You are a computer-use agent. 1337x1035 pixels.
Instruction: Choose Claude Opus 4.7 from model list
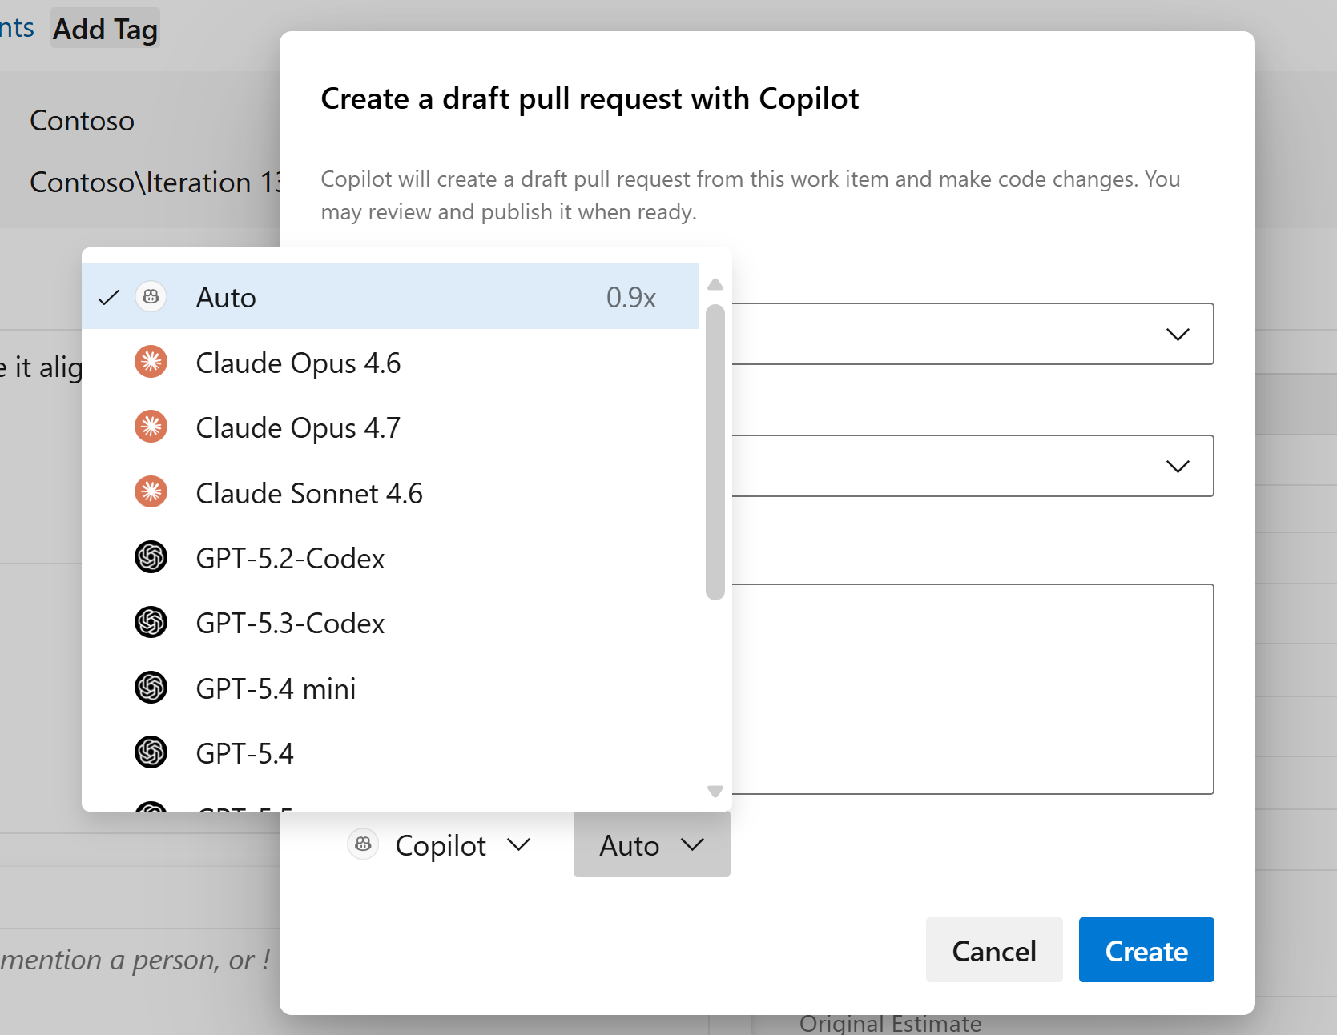pos(390,427)
